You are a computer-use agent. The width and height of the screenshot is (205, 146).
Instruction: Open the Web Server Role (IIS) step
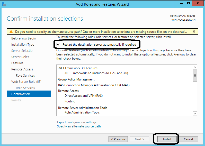coord(26,82)
